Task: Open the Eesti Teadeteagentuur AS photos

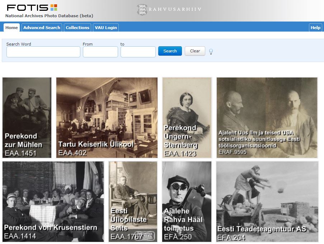Action: pos(267,201)
